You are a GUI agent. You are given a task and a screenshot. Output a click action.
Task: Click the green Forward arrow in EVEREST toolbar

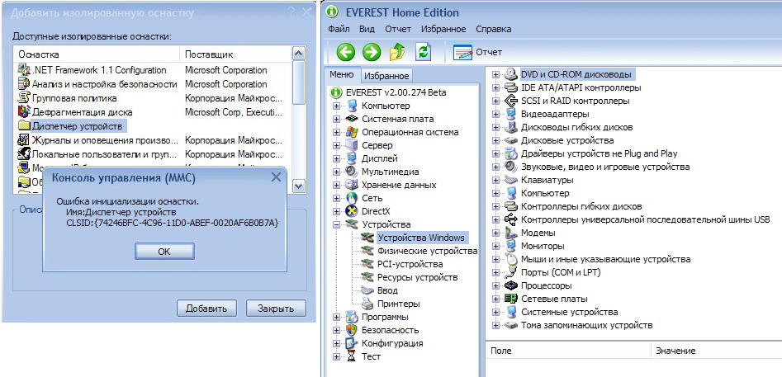[371, 52]
